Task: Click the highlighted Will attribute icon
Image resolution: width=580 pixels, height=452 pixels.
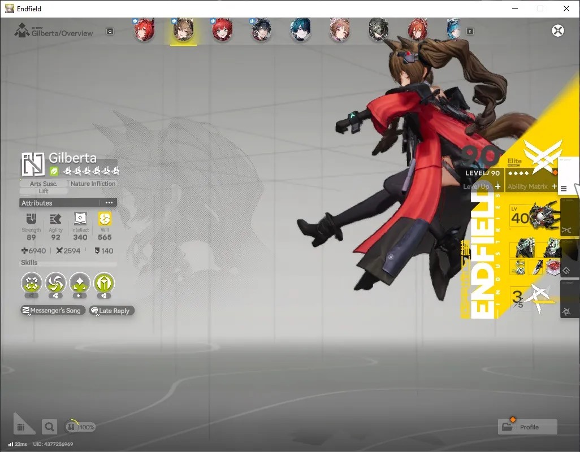Action: click(105, 219)
